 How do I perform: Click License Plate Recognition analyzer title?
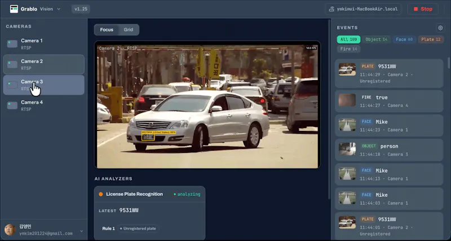coord(134,194)
